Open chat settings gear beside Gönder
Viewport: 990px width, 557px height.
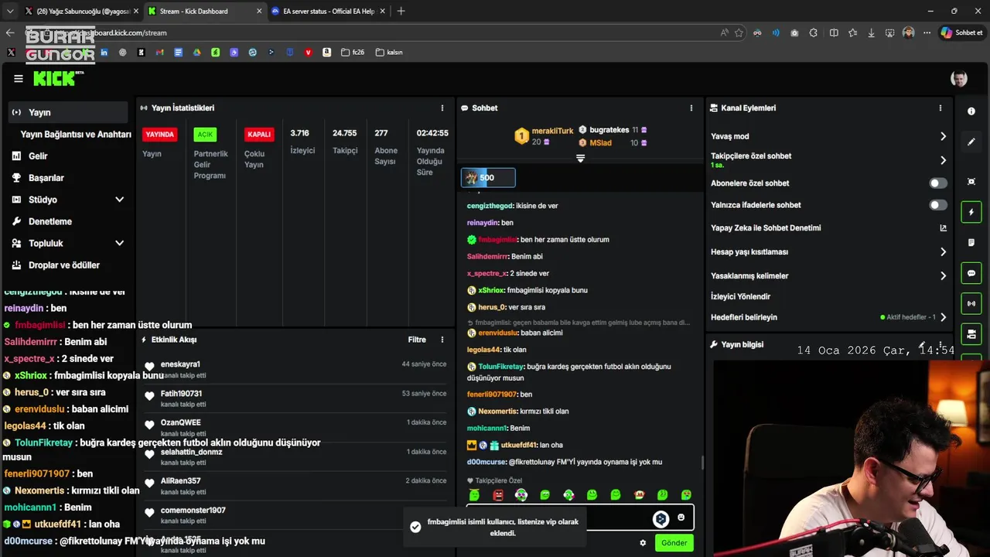pyautogui.click(x=643, y=543)
